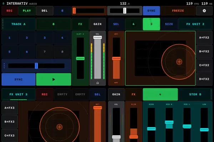This screenshot has height=142, width=214.
Task: Toggle the headphone cue icon under VOL
Action: (98, 83)
